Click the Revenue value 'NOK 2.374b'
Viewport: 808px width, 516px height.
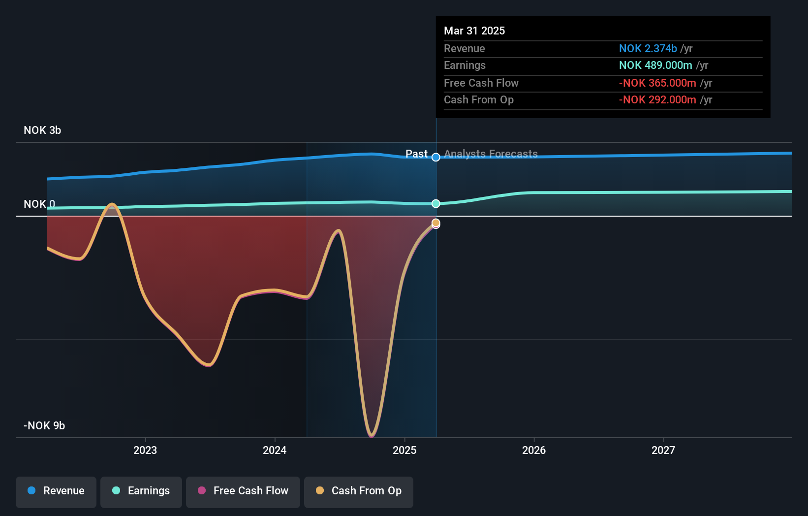click(x=648, y=48)
